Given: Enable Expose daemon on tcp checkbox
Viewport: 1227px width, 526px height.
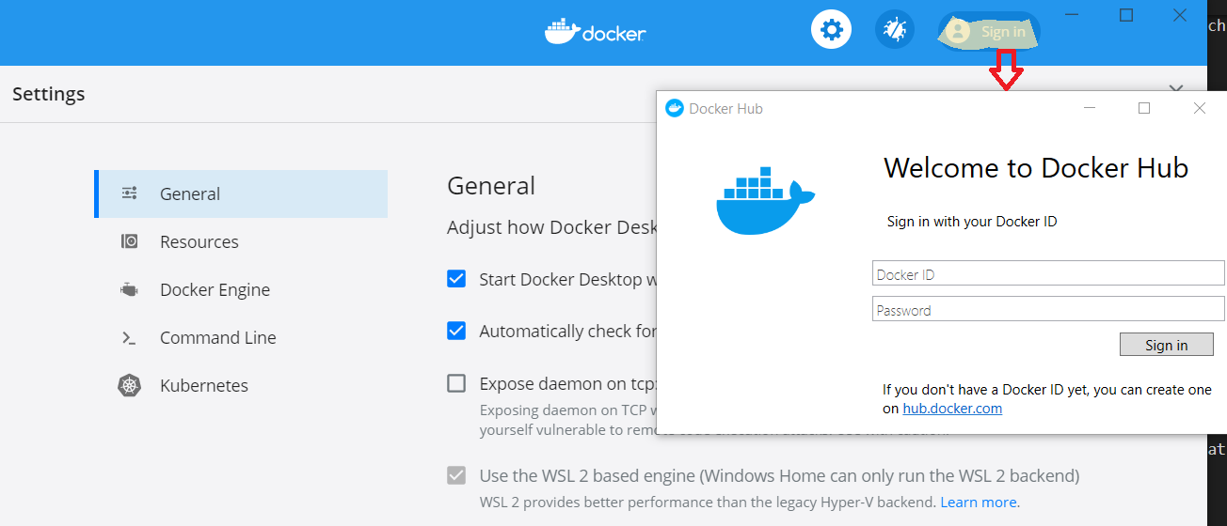Looking at the screenshot, I should pyautogui.click(x=456, y=383).
